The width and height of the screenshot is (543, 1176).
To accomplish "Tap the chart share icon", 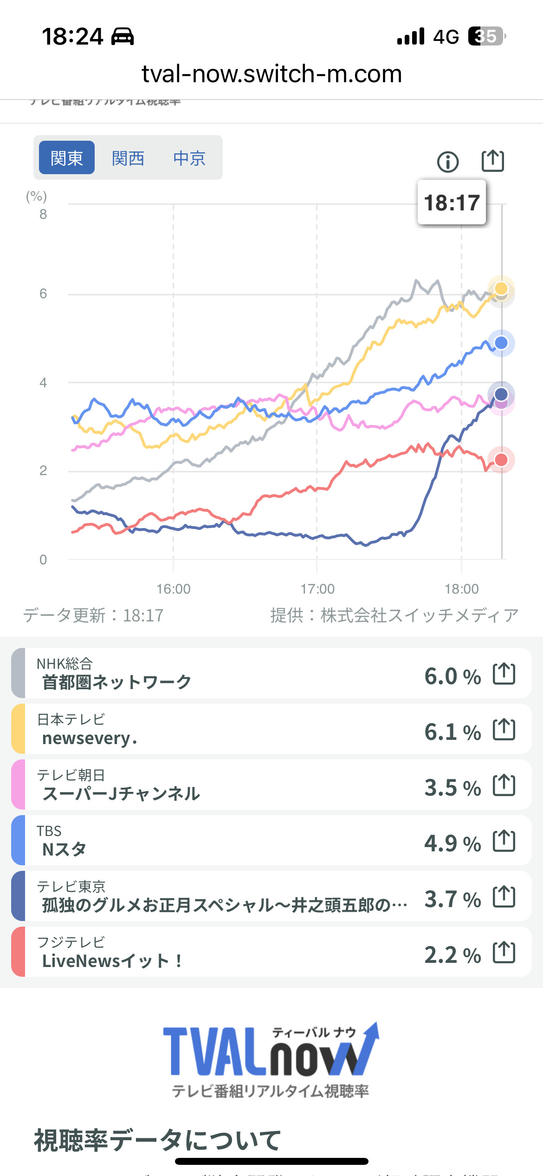I will click(492, 161).
